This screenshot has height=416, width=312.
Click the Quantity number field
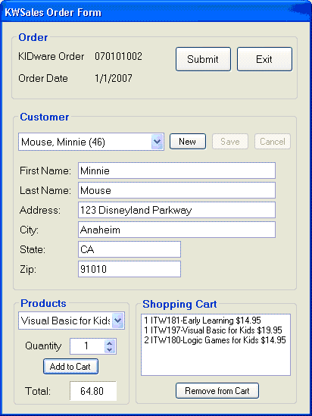click(x=87, y=346)
